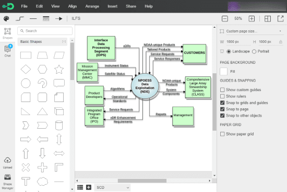Image resolution: width=287 pixels, height=192 pixels.
Task: Open the theme palette icon
Action: point(6,18)
